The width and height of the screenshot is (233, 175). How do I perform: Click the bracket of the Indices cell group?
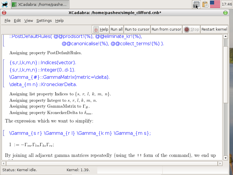click(4, 73)
